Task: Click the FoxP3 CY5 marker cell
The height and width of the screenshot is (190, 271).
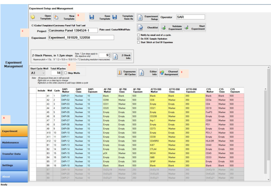Action: (211, 112)
